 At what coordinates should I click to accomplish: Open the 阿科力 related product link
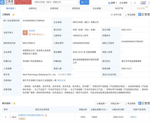pyautogui.click(x=133, y=117)
